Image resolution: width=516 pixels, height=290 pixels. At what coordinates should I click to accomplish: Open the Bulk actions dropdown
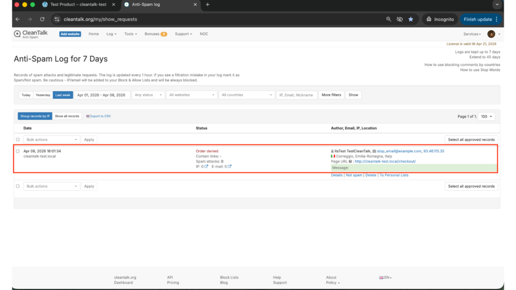tap(51, 139)
